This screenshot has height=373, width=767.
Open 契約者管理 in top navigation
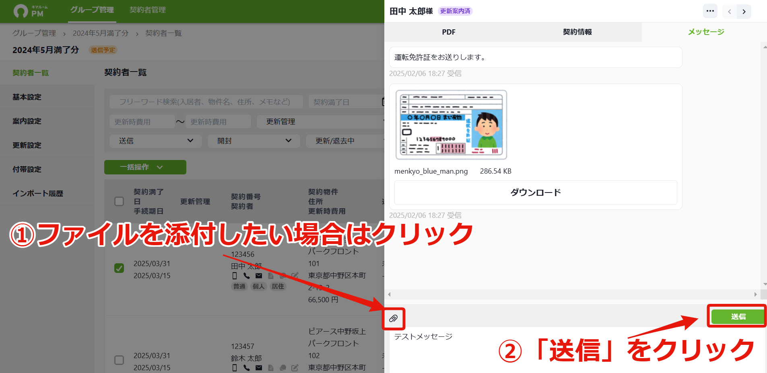tap(148, 10)
